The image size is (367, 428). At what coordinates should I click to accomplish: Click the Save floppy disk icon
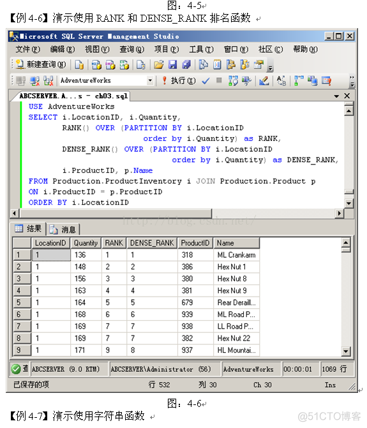[x=172, y=64]
